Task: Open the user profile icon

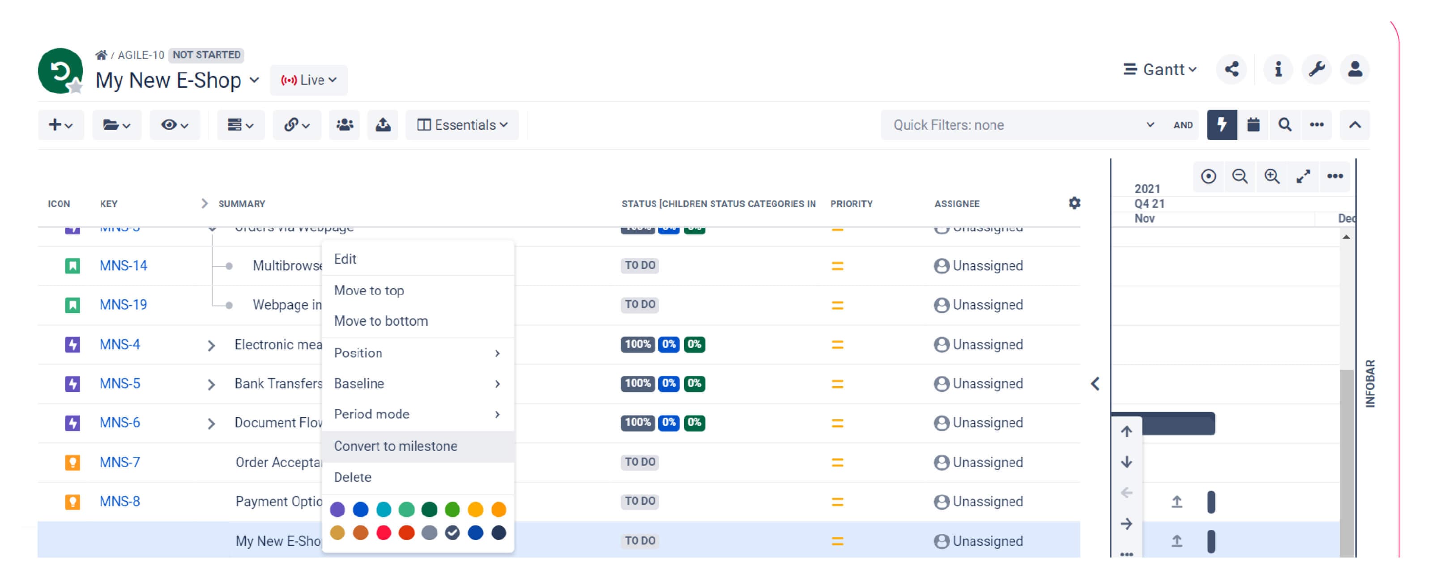Action: point(1355,69)
